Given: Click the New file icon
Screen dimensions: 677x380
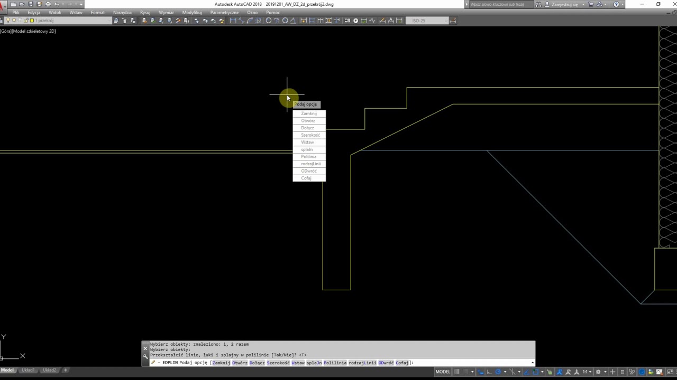Looking at the screenshot, I should 13,4.
